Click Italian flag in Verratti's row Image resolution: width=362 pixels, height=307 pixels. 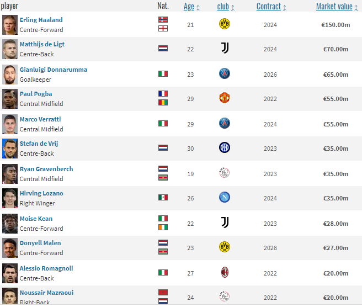[x=163, y=124]
